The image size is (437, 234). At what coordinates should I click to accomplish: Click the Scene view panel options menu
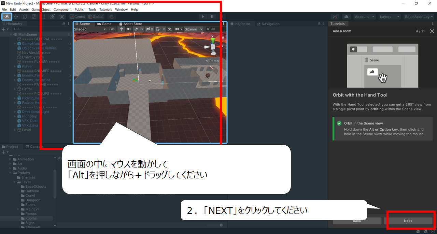pos(224,24)
